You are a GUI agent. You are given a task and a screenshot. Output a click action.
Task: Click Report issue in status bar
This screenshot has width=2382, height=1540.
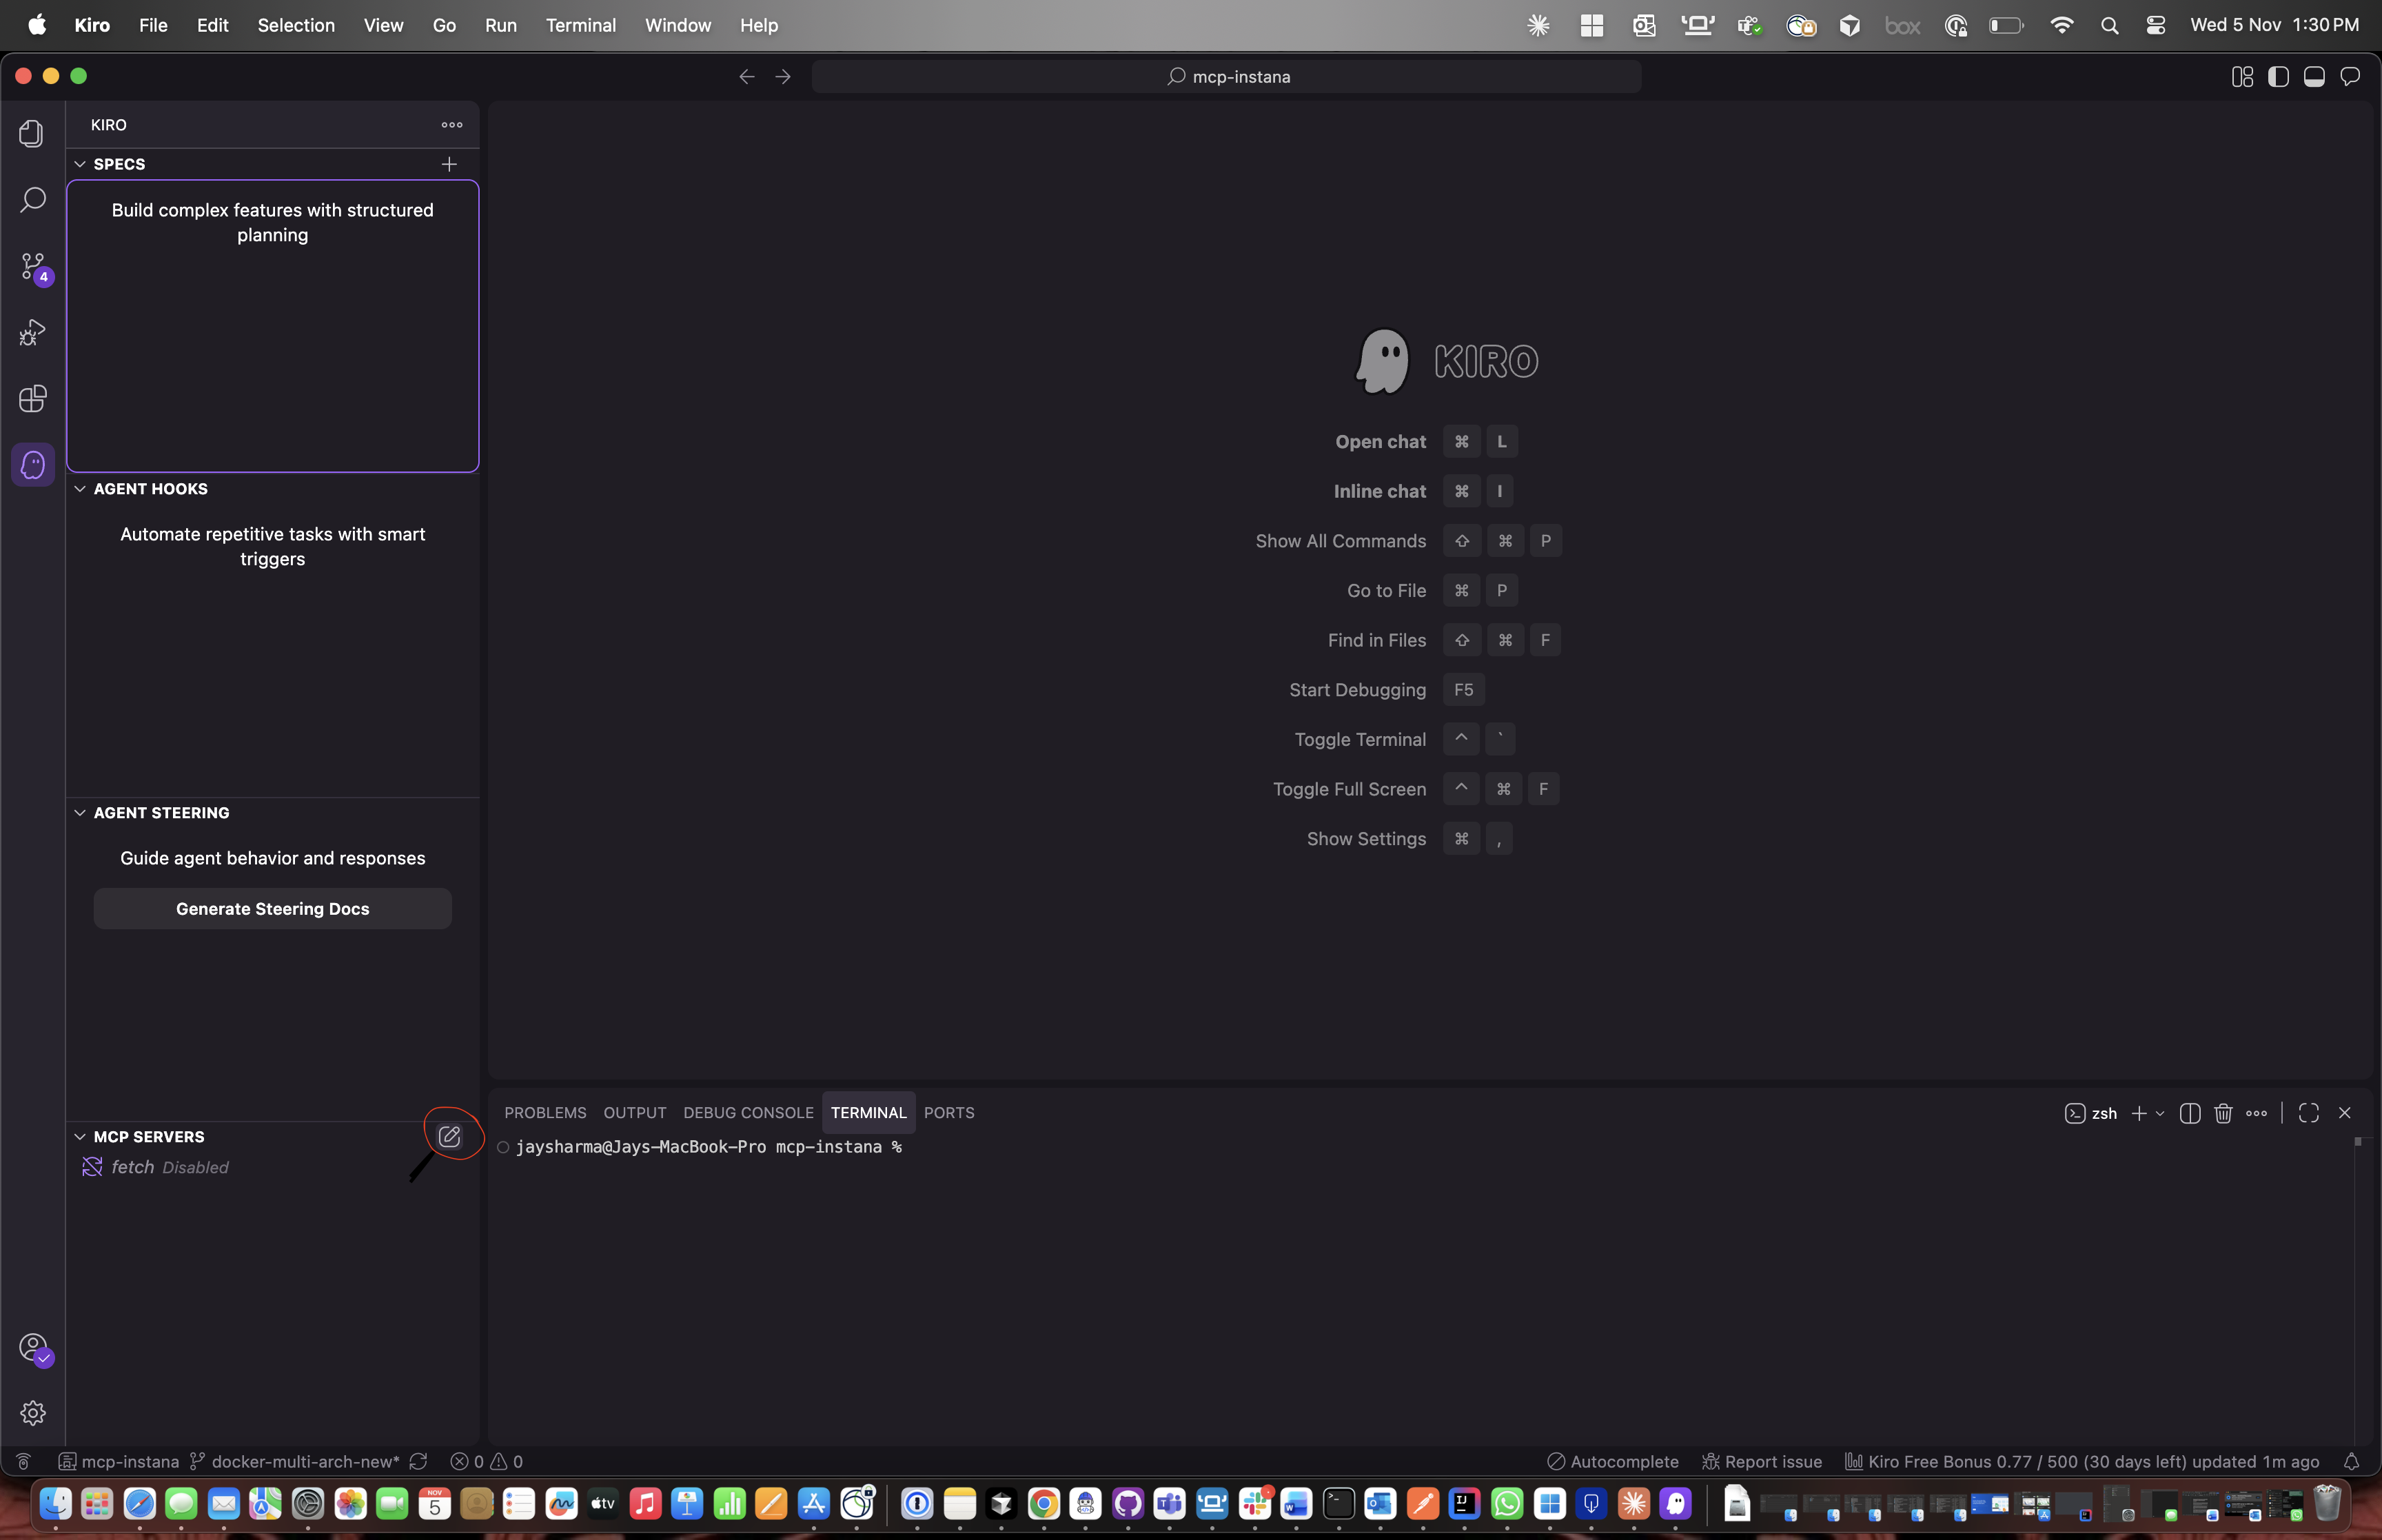pyautogui.click(x=1761, y=1461)
